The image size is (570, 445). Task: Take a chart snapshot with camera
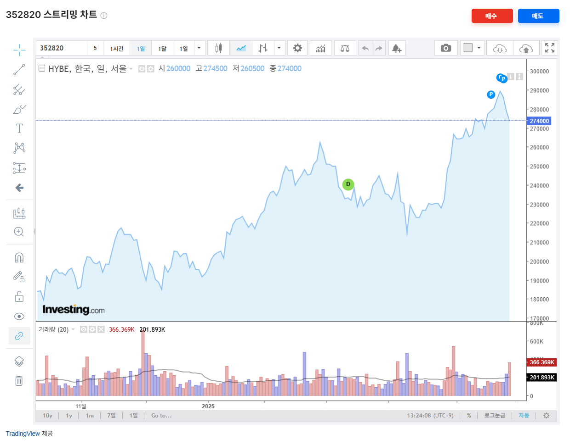point(446,48)
